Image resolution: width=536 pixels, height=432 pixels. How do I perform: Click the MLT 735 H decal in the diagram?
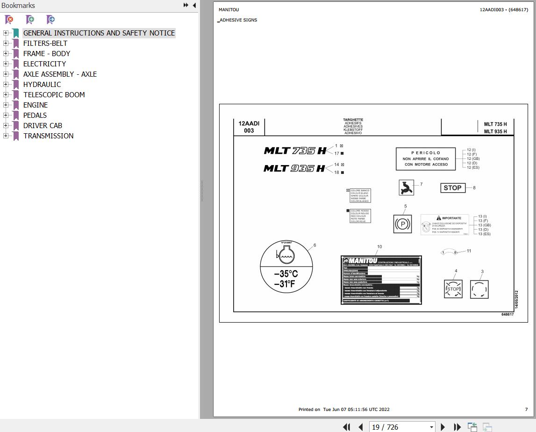[295, 151]
